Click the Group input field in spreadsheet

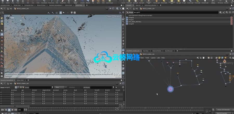point(39,87)
